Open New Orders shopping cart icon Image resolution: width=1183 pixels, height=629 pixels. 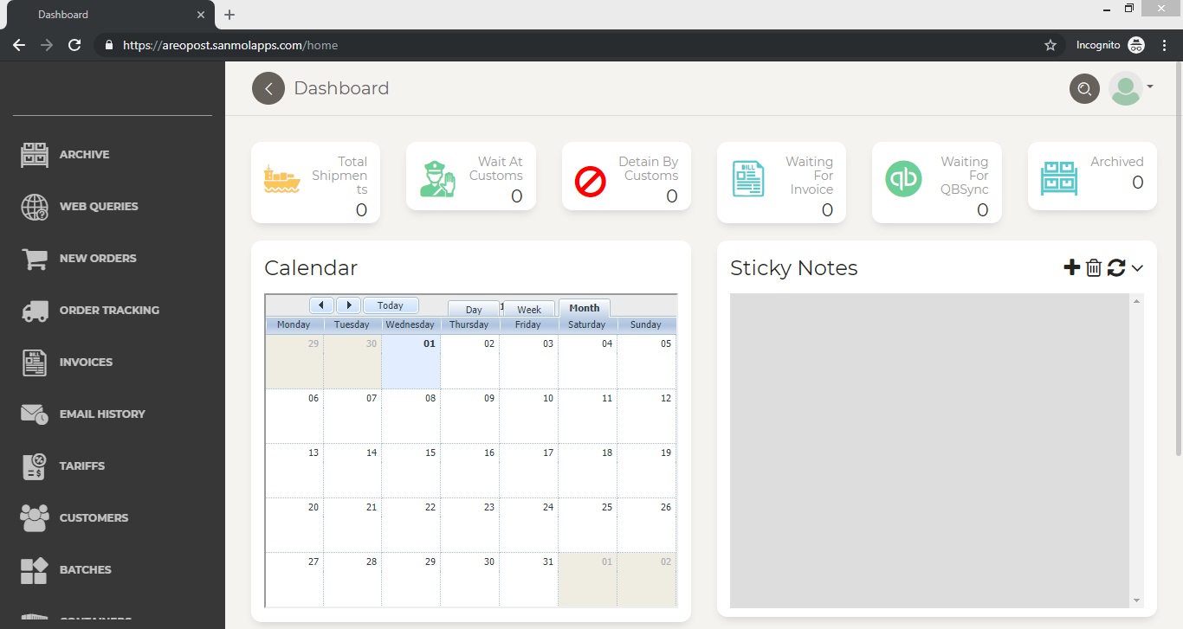[35, 259]
